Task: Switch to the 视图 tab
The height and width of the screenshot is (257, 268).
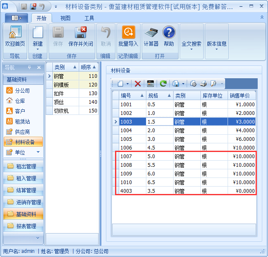Action: 65,18
